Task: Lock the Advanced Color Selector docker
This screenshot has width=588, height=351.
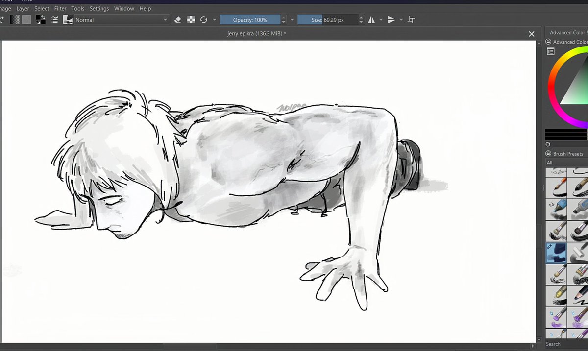Action: (548, 42)
